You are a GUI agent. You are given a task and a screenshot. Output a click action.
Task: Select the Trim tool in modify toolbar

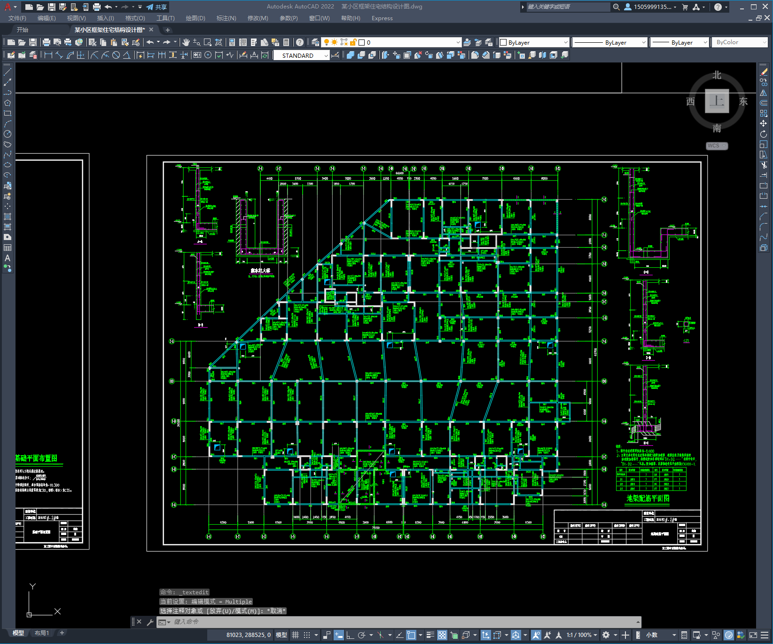pos(764,165)
